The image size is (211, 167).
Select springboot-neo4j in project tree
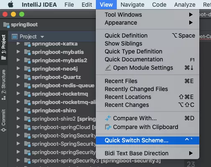tap(55, 69)
